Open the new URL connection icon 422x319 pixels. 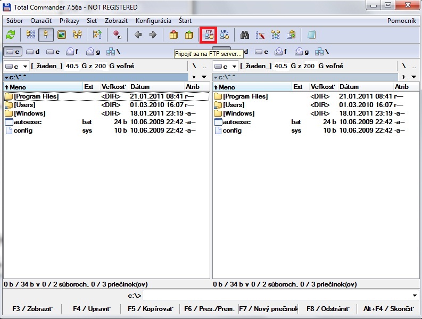coord(225,35)
